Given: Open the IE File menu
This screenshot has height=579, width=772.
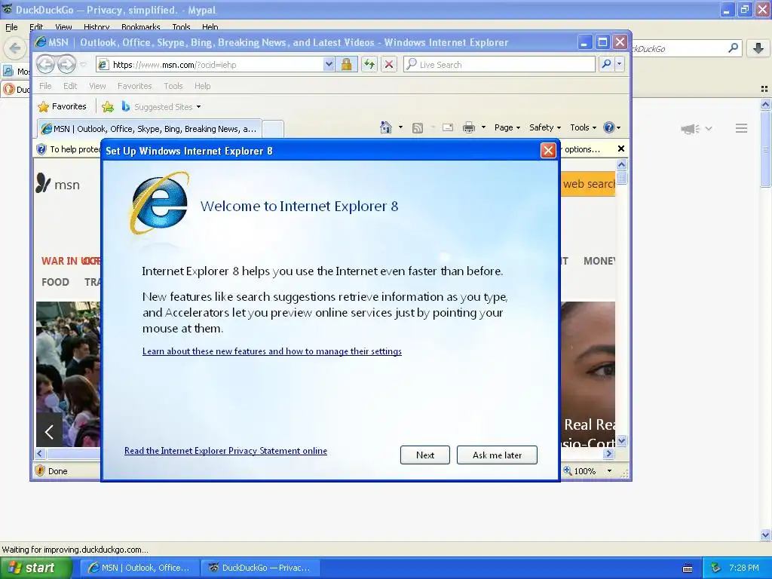Looking at the screenshot, I should (x=45, y=86).
